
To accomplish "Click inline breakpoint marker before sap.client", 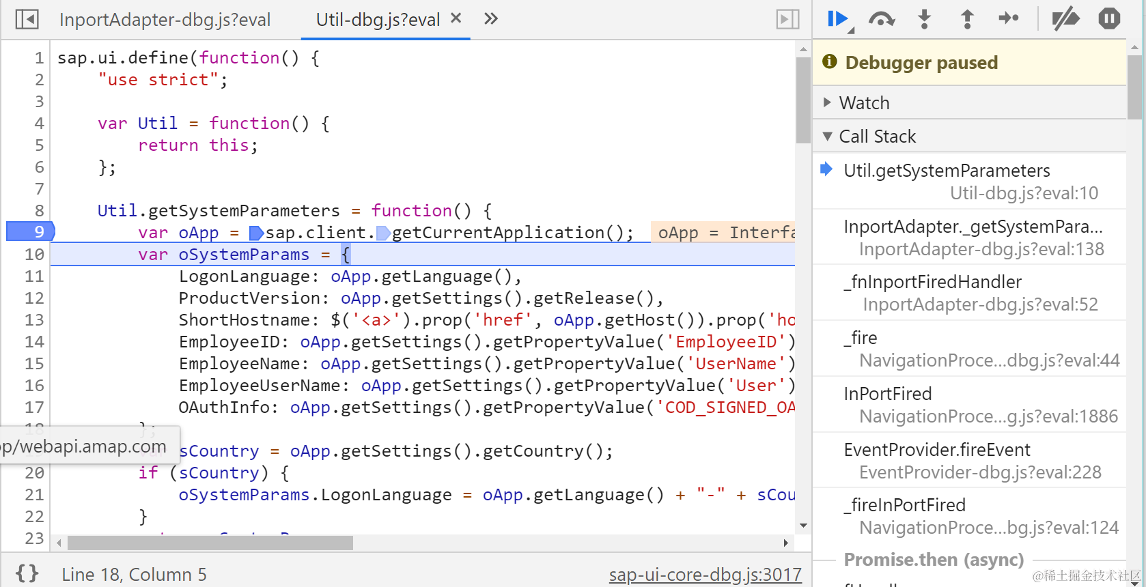I will (256, 233).
